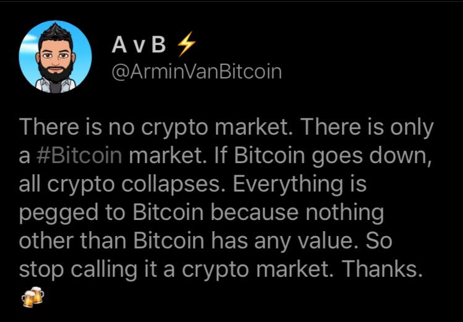This screenshot has width=463, height=322.
Task: Click the word "market." right after #Bitcoin
Action: pos(163,156)
